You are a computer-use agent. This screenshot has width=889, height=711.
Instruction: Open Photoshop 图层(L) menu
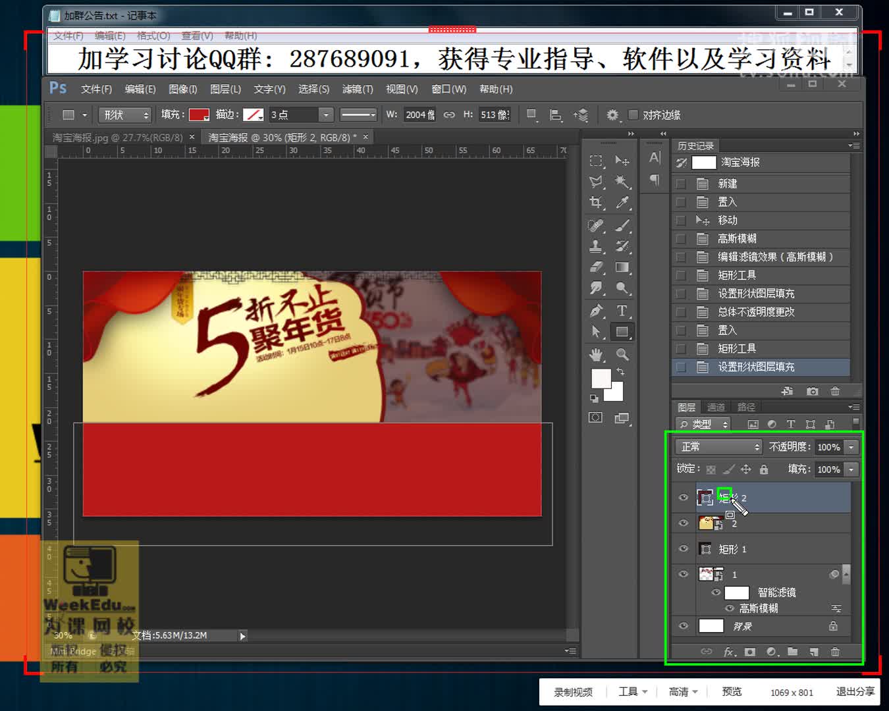[225, 89]
